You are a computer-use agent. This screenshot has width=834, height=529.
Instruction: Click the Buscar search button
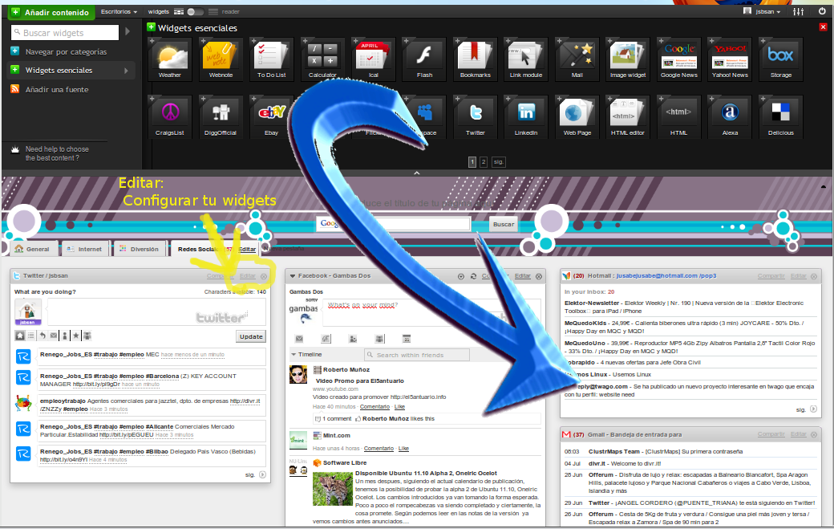(x=503, y=224)
